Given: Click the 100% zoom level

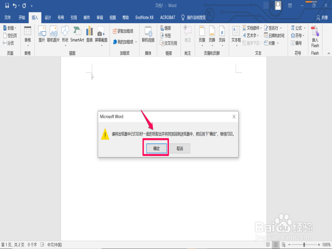Looking at the screenshot, I should pos(326,245).
